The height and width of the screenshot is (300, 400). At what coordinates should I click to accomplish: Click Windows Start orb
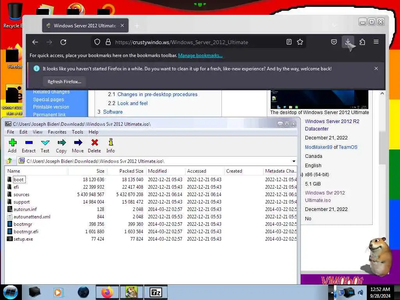[11, 292]
